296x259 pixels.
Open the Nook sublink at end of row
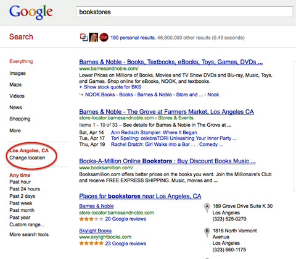[213, 95]
